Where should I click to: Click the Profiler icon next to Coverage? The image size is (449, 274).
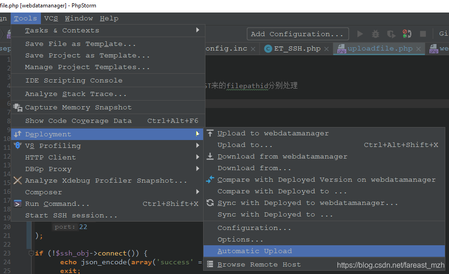point(407,33)
